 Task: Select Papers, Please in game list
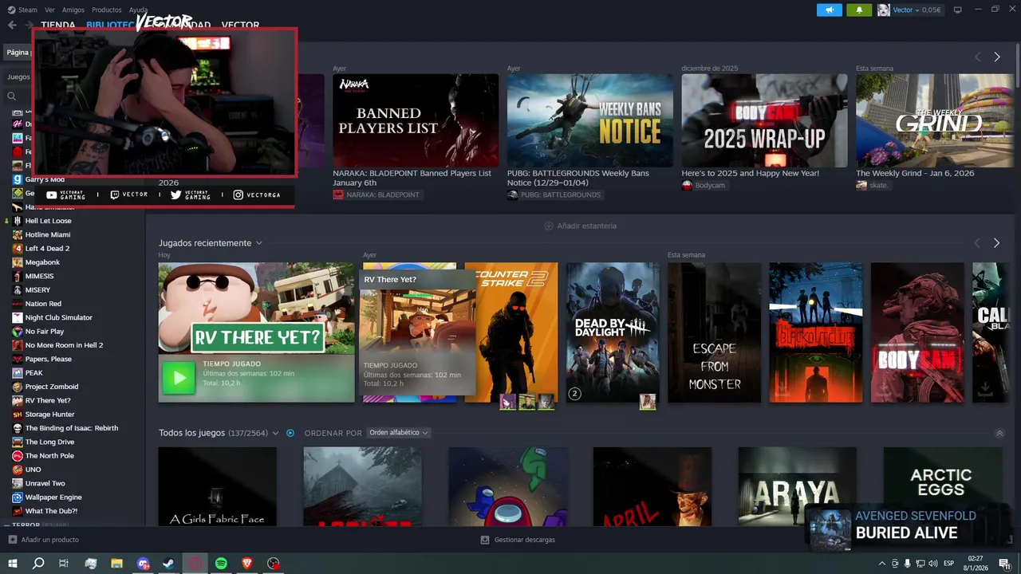pyautogui.click(x=48, y=359)
